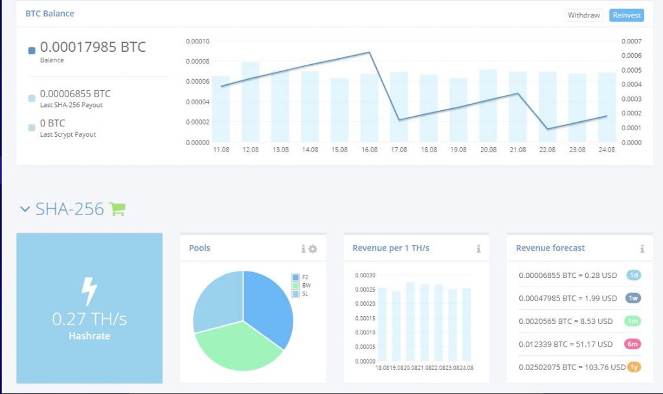Click the Withdraw button
The height and width of the screenshot is (394, 663).
583,15
